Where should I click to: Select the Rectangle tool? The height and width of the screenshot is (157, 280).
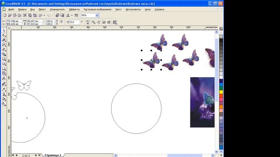point(4,59)
